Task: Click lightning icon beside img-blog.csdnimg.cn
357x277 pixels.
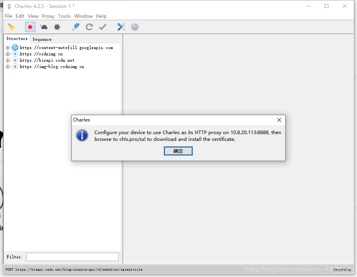Action: [15, 67]
